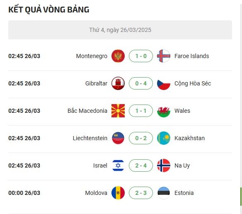Select the Gibraltar flag icon

click(118, 83)
